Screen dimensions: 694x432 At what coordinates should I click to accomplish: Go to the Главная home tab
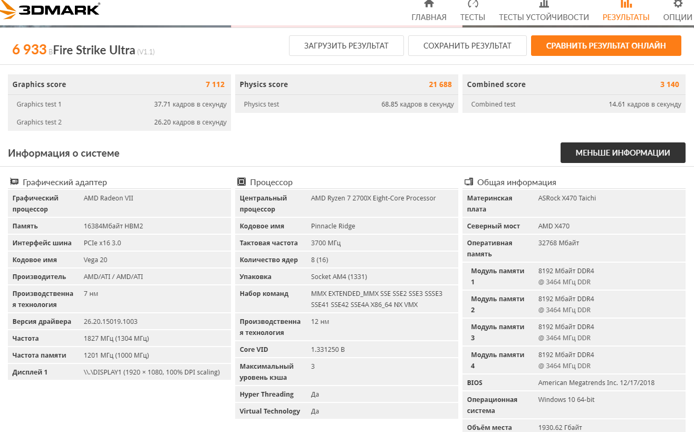(x=429, y=11)
